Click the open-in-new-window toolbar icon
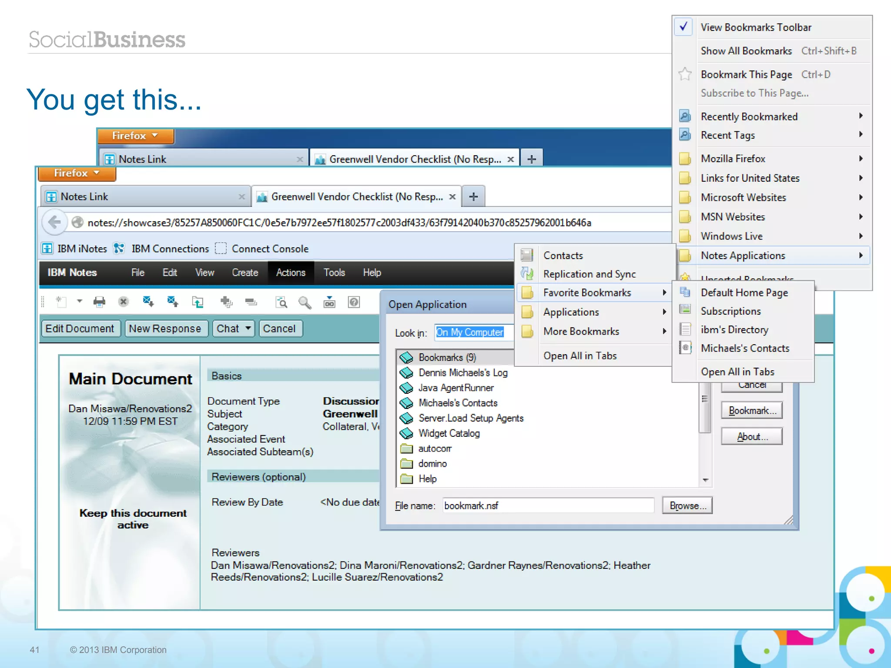The image size is (891, 668). click(198, 302)
